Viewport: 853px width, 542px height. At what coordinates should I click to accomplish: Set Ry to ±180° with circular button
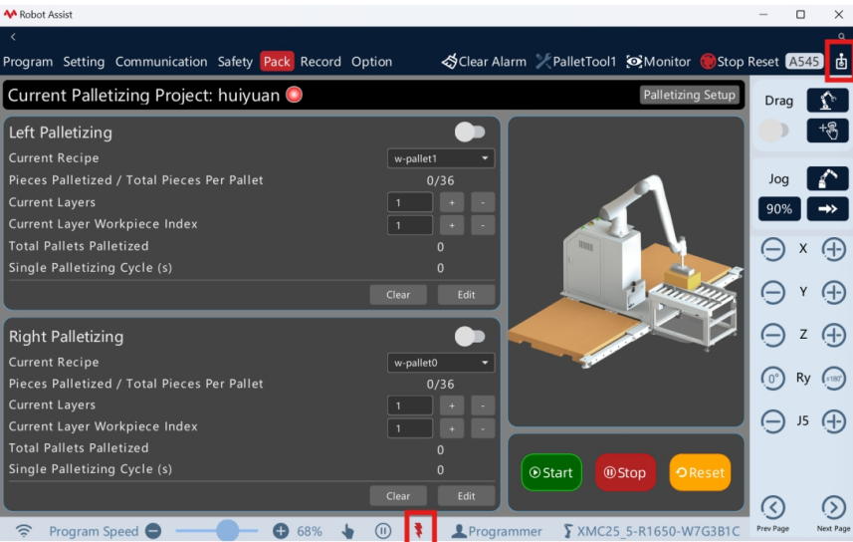click(x=833, y=378)
